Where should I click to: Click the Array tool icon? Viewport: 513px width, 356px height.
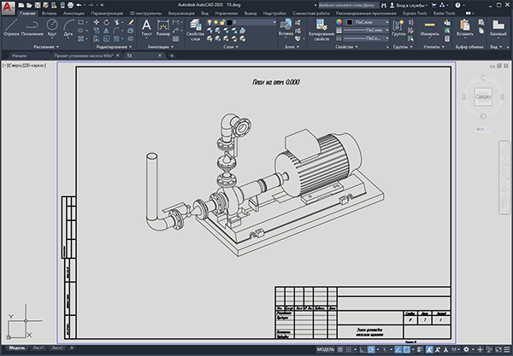116,38
